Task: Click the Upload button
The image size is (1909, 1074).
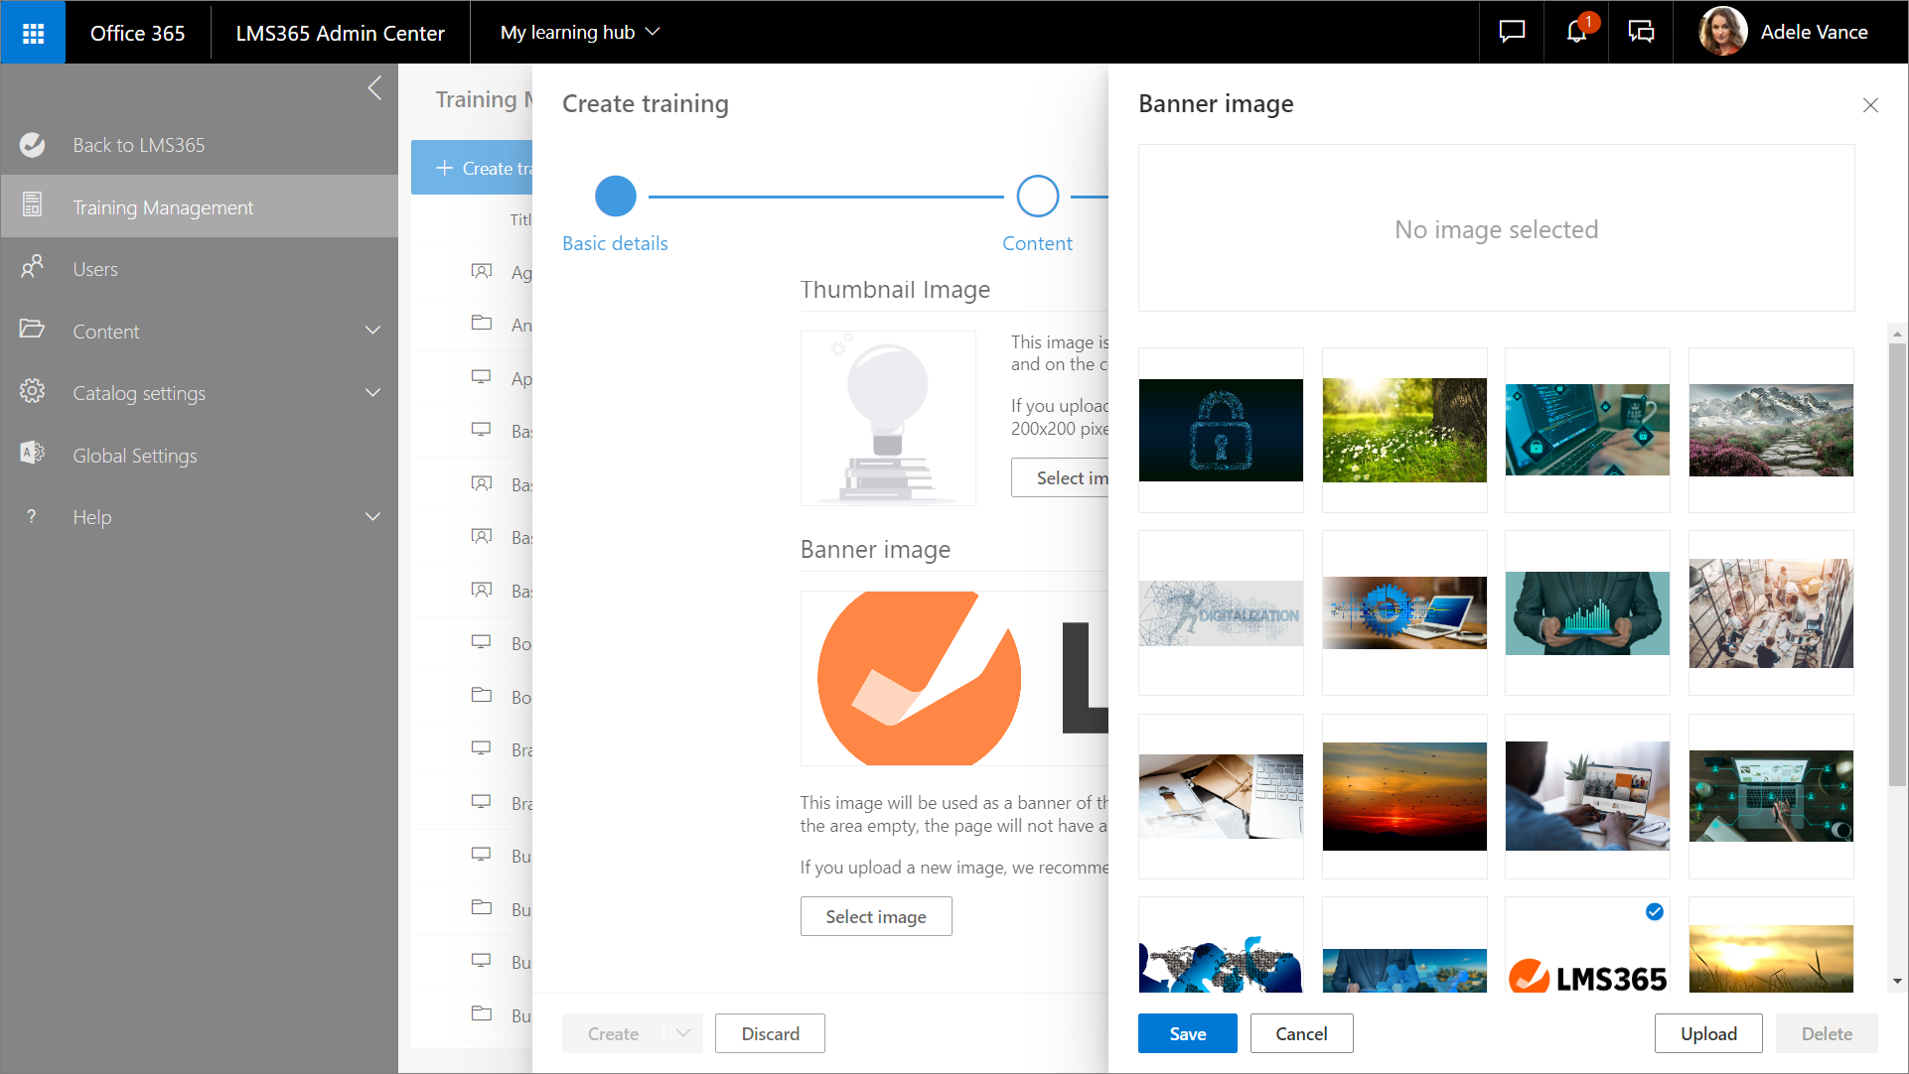Action: coord(1707,1033)
